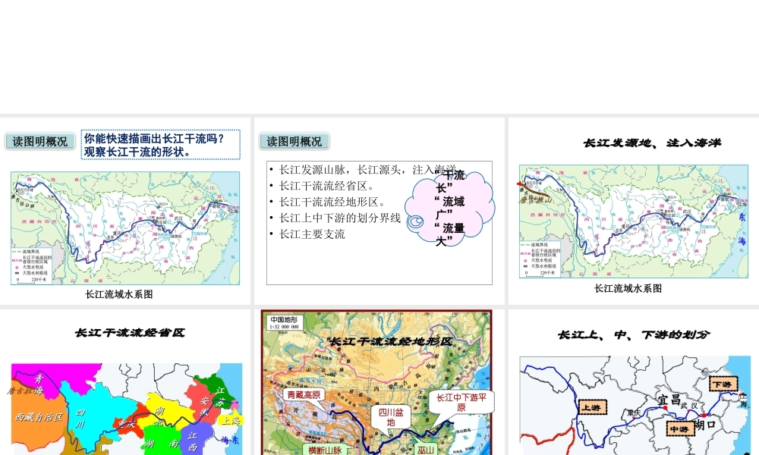This screenshot has width=759, height=455.
Task: Click the 长江中下游平原 callout
Action: click(x=461, y=402)
